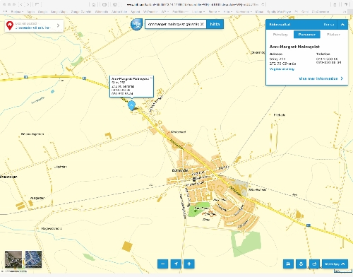Image resolution: width=353 pixels, height=277 pixels.
Task: Click the red house pin icon card
Action: tap(9, 25)
